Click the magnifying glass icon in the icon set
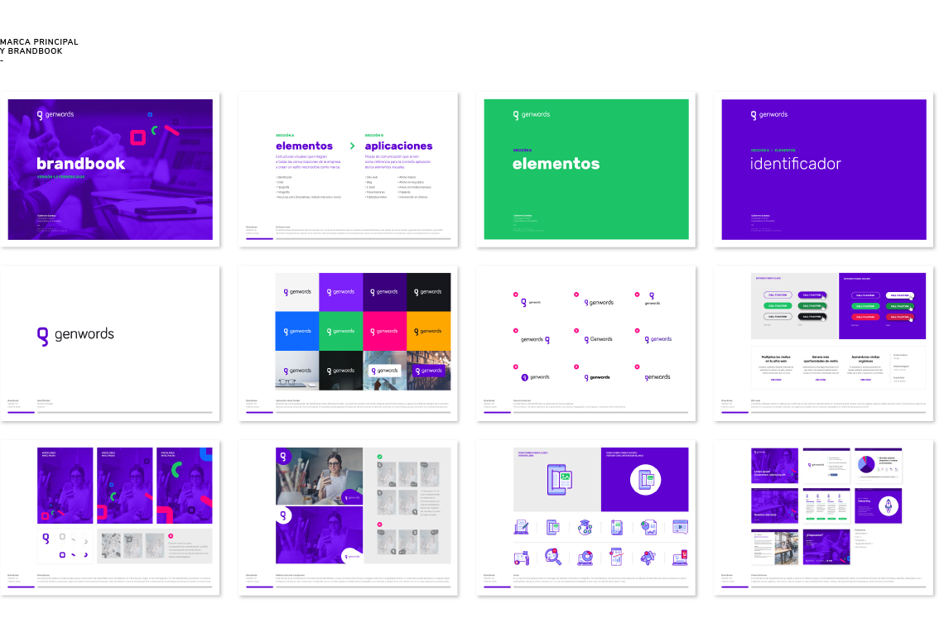Screen dimensions: 944x642 click(552, 557)
